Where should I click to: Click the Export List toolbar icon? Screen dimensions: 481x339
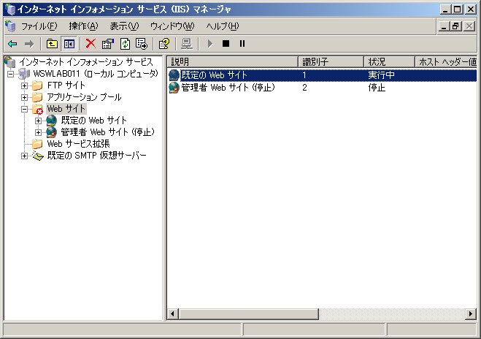click(142, 44)
